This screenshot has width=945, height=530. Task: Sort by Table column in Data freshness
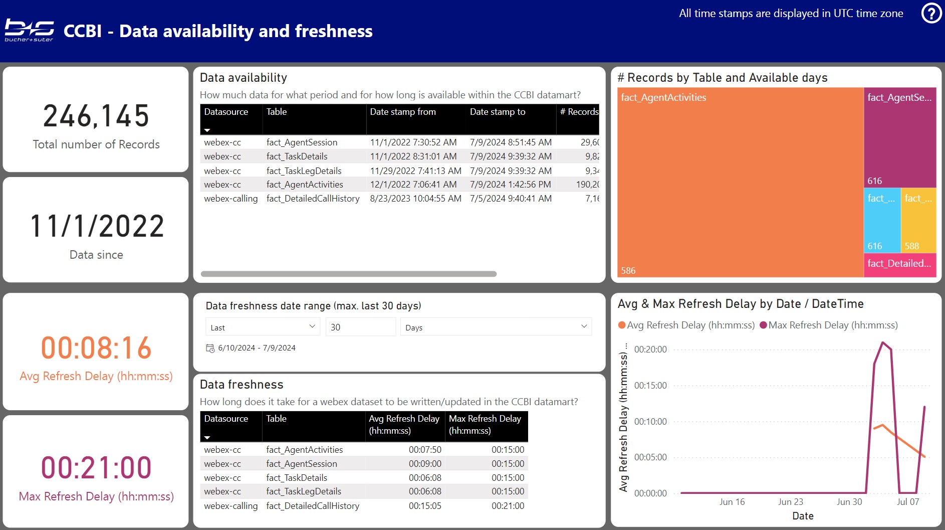(314, 426)
